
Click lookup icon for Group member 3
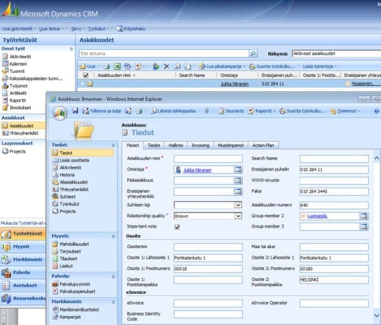364,227
